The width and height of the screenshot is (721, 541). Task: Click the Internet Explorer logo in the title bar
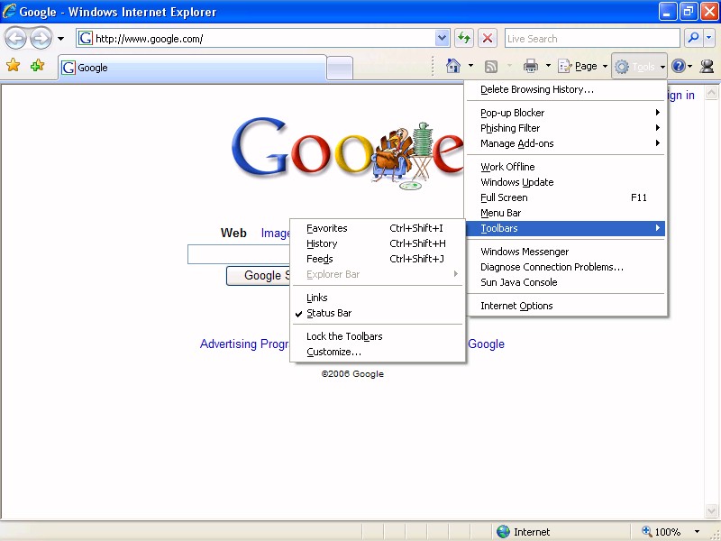[9, 11]
